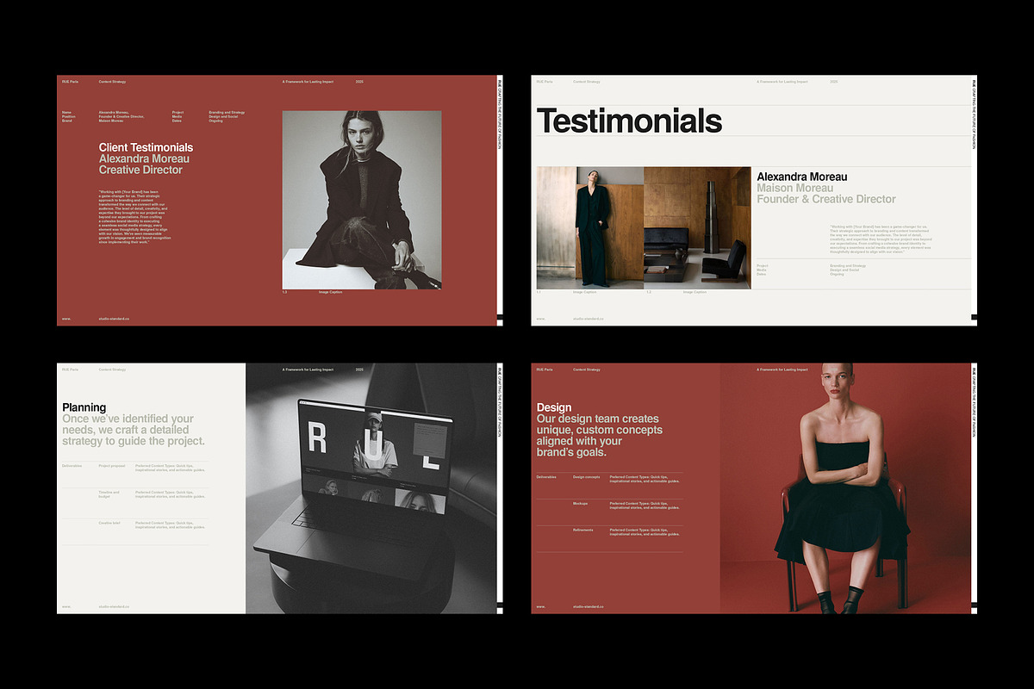The width and height of the screenshot is (1034, 689).
Task: Click the "Project proposal" row label
Action: [112, 466]
